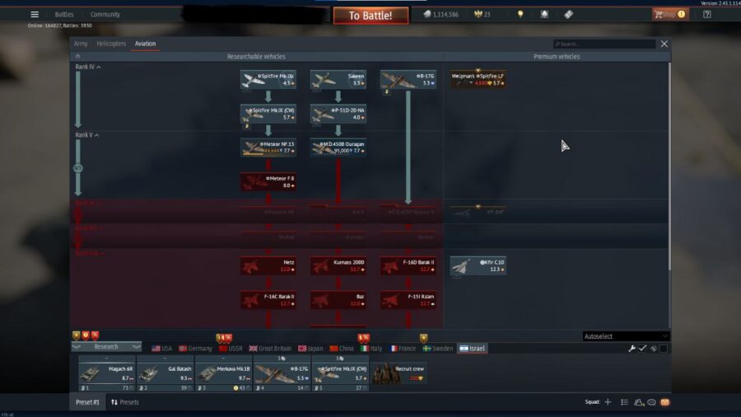Open the mail envelope icon
The width and height of the screenshot is (741, 417).
(665, 402)
